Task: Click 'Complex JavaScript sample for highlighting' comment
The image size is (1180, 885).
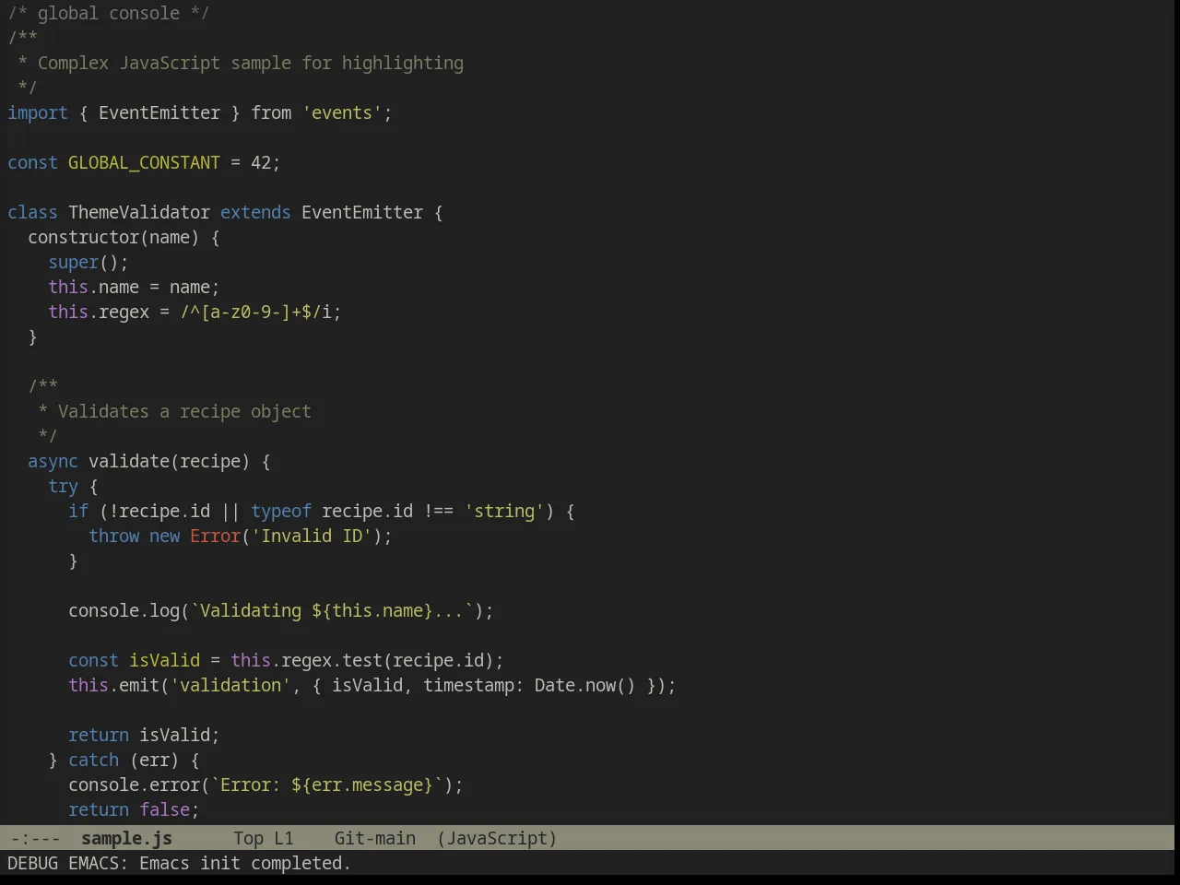Action: click(x=251, y=63)
